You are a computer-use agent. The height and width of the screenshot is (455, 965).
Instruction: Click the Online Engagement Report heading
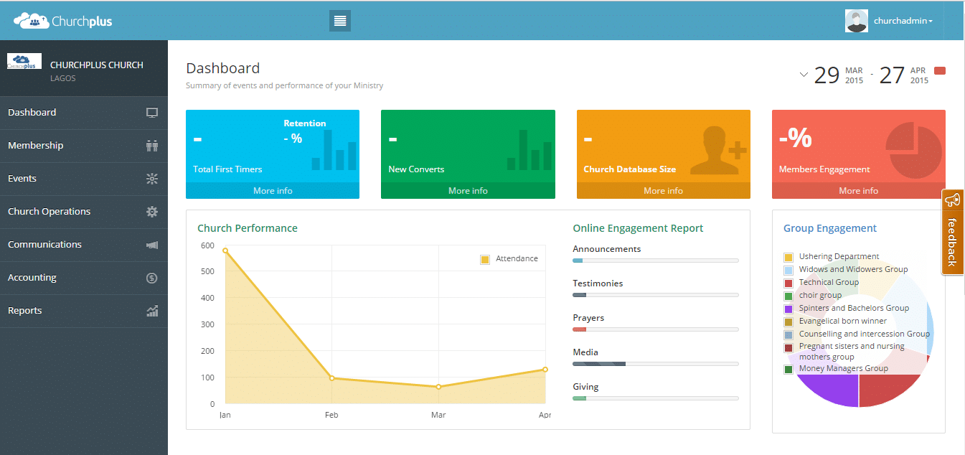[x=638, y=228]
